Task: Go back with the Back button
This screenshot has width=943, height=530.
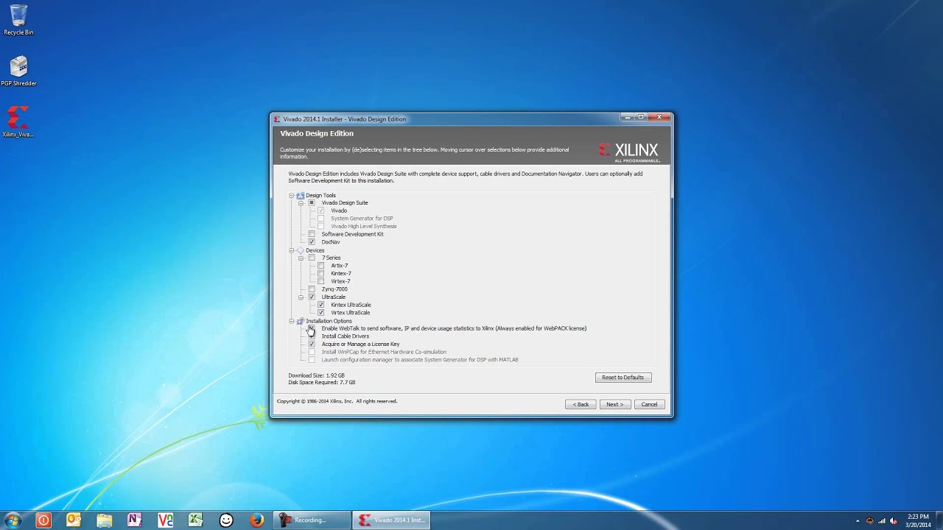Action: (x=581, y=404)
